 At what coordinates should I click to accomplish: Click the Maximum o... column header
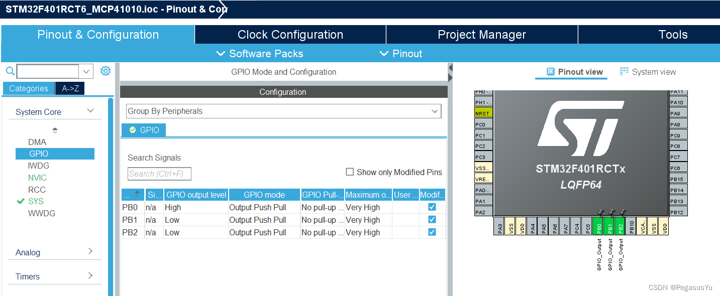368,195
